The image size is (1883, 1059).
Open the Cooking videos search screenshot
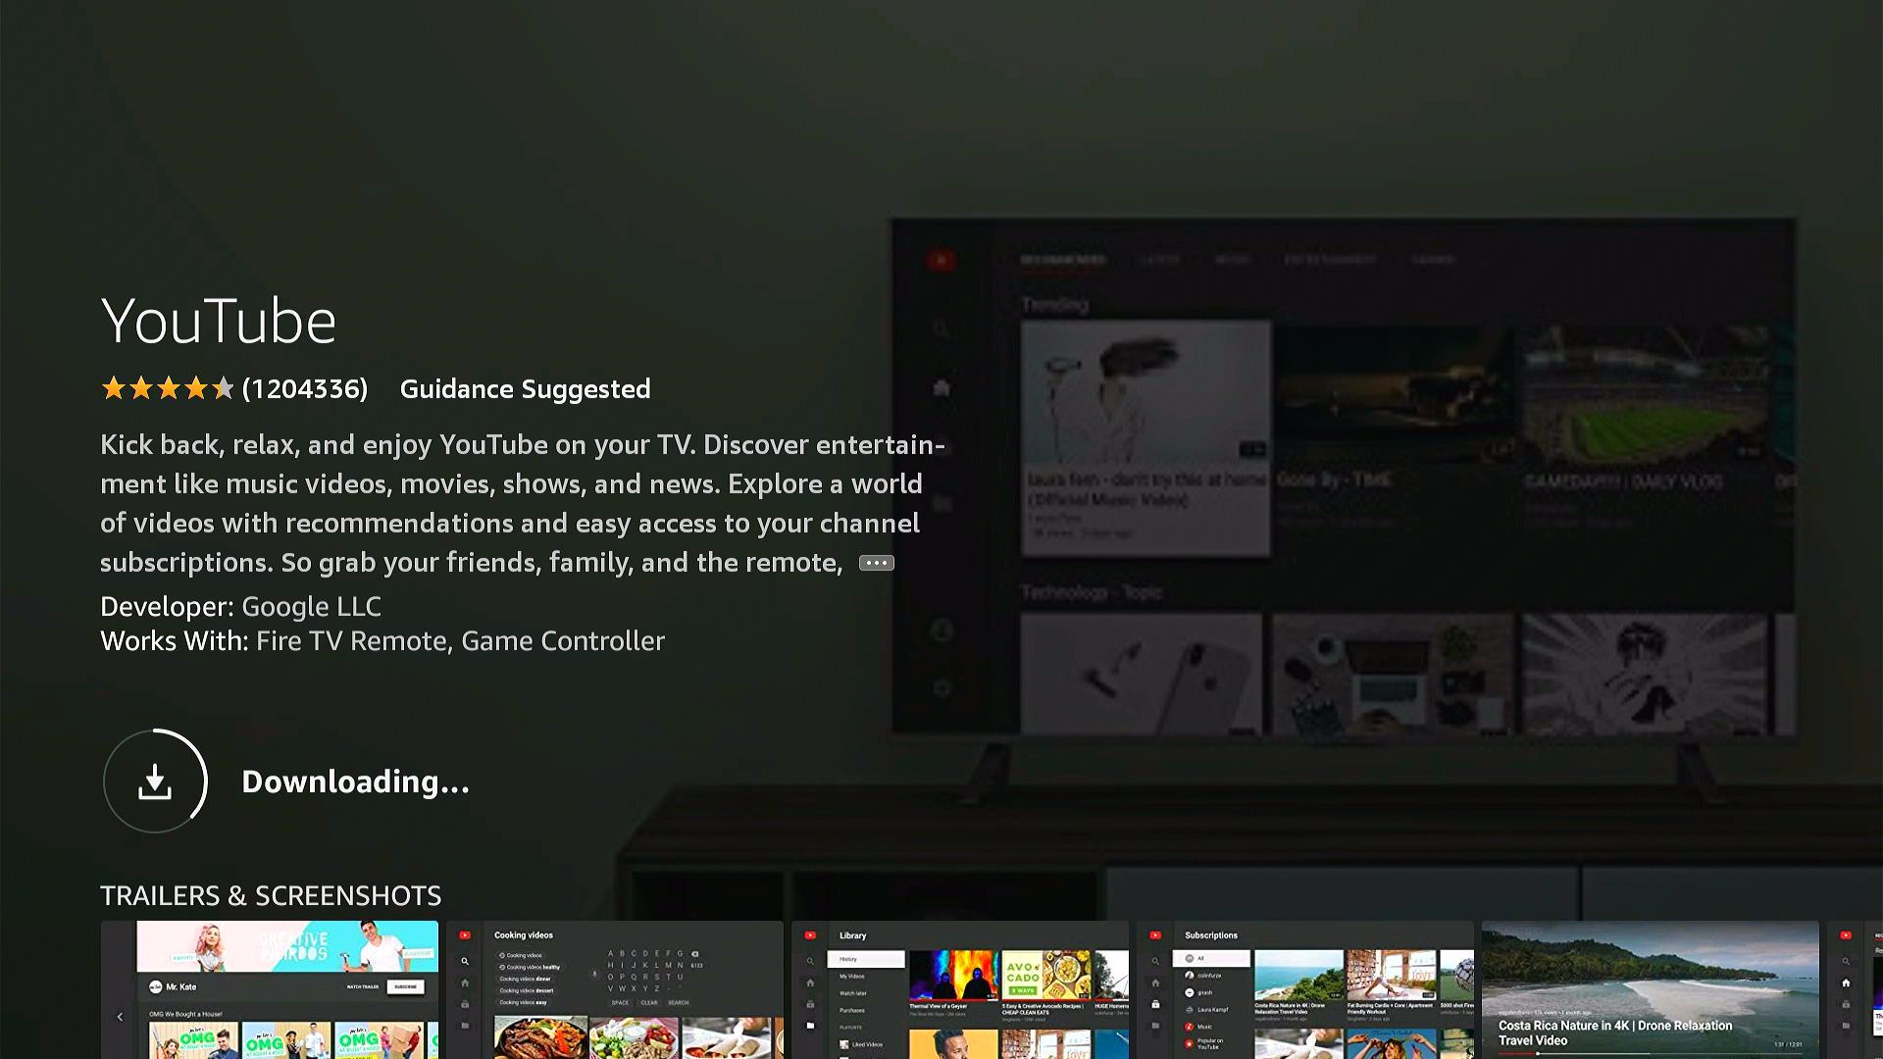[x=615, y=989]
